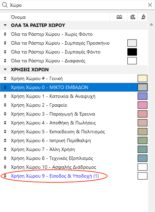Viewport: 155px width, 212px height.
Task: Click the pink swatch for Γραφείο
Action: 142,105
